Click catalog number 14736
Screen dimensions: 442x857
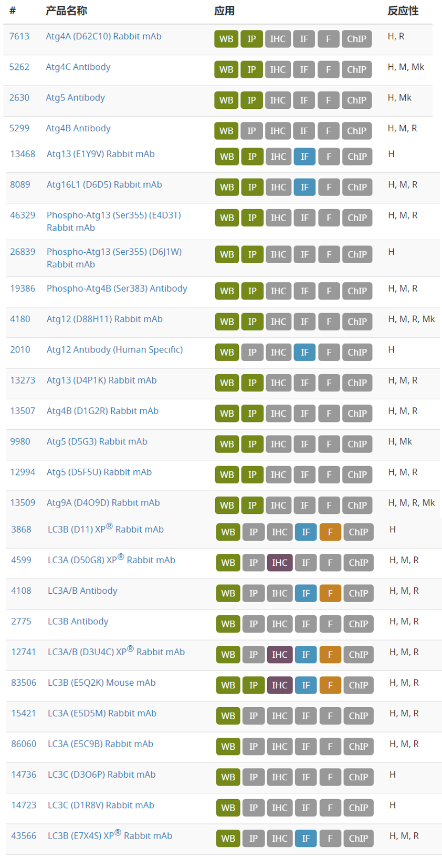24,775
